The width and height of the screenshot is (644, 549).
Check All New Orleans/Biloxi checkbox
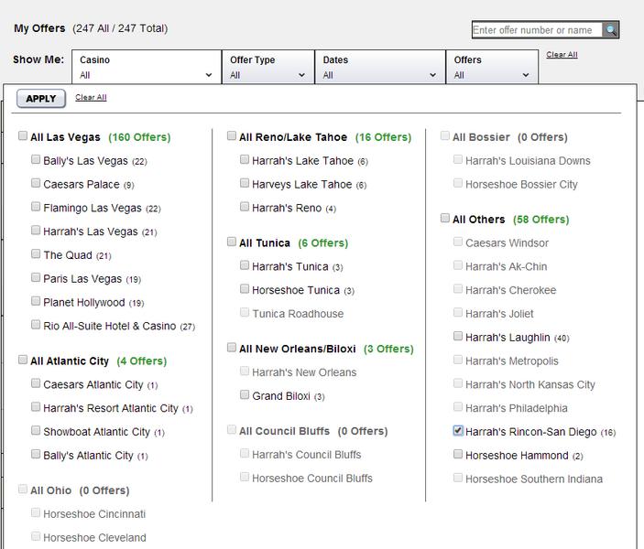coord(232,348)
